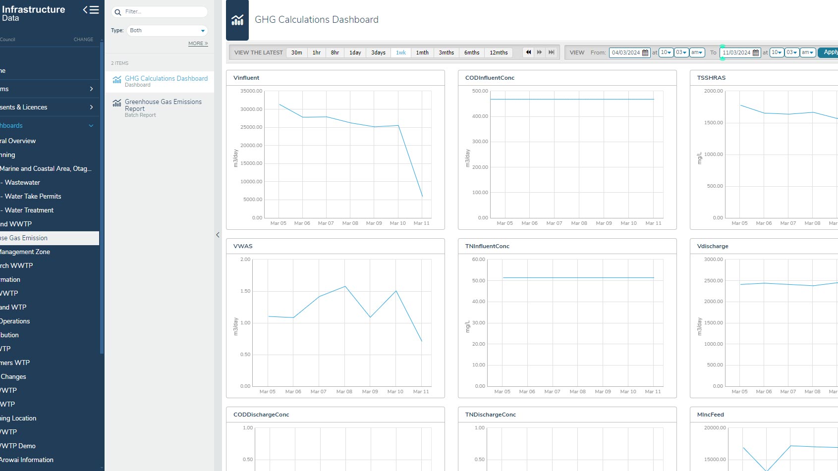Click the Greenhouse Gas Emissions Report icon
Screen dimensions: 838x471
(x=117, y=103)
